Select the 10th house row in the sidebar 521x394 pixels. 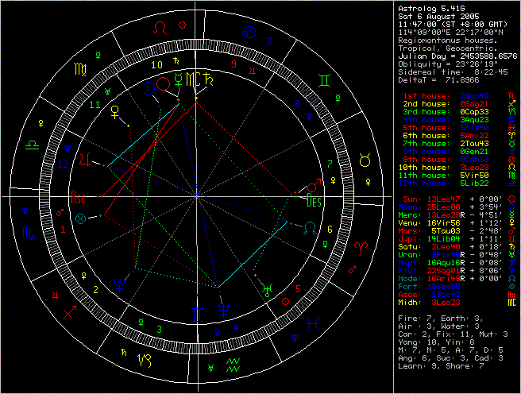[x=450, y=168]
